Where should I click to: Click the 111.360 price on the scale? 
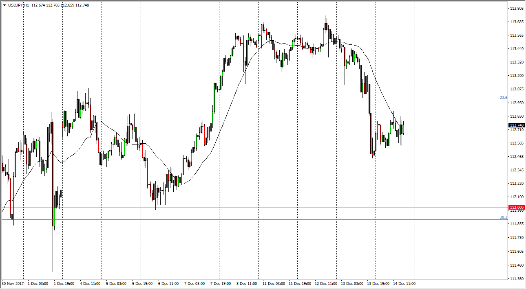tap(517, 278)
